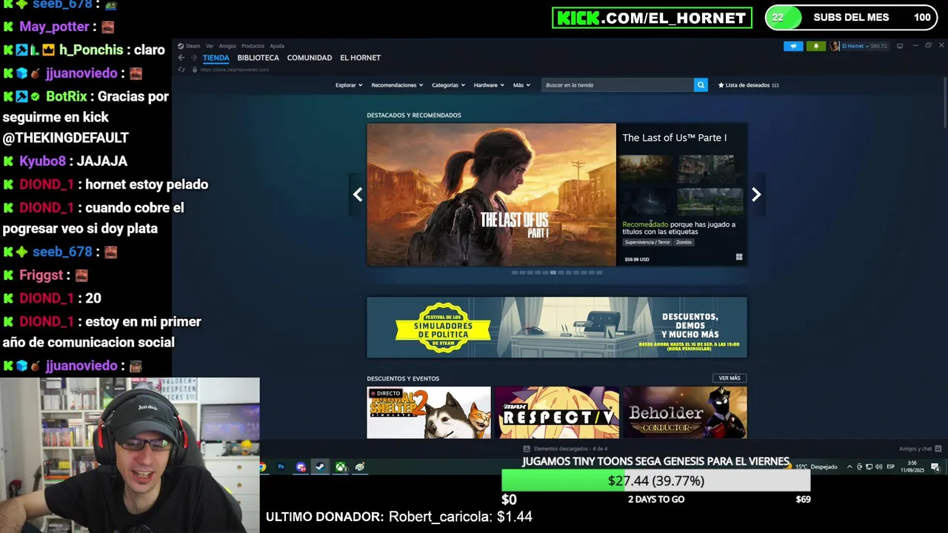Screen dimensions: 948x533
Task: Click the El Hornet profile avatar
Action: pyautogui.click(x=835, y=46)
